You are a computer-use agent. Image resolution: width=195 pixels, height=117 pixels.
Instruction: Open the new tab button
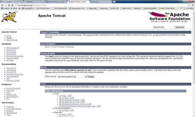(114, 2)
